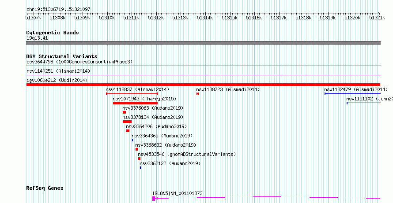Click the 51311k ruler tick
The image size is (393, 203).
pos(132,18)
